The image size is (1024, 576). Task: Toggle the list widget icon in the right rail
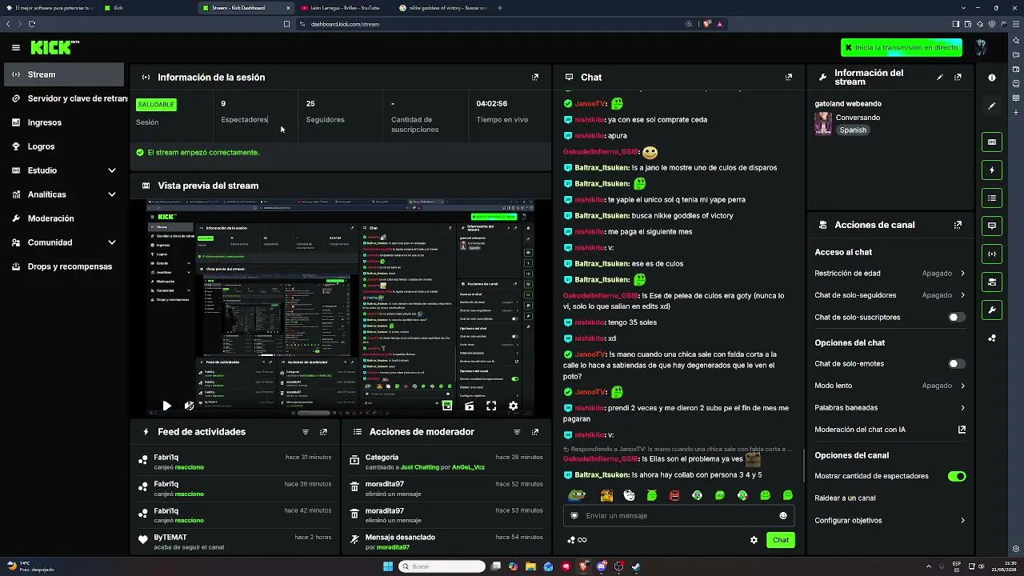pos(992,198)
